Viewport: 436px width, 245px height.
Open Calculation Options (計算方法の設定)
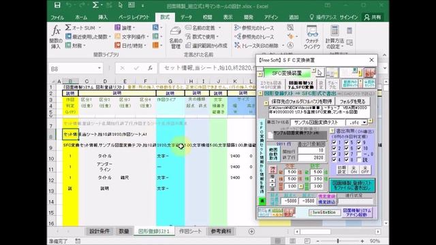(334, 37)
